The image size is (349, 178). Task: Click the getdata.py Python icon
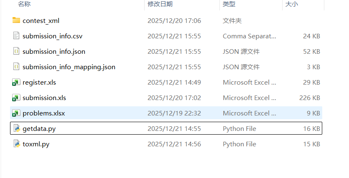click(x=16, y=128)
